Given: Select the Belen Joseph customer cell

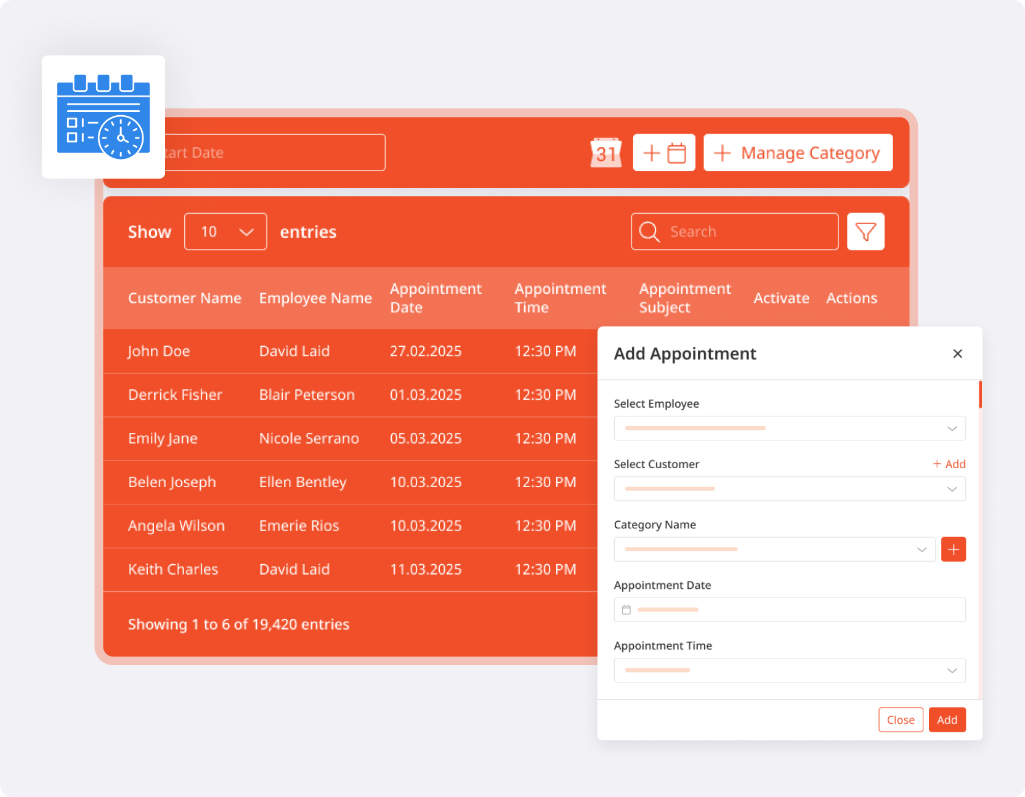Looking at the screenshot, I should point(172,482).
